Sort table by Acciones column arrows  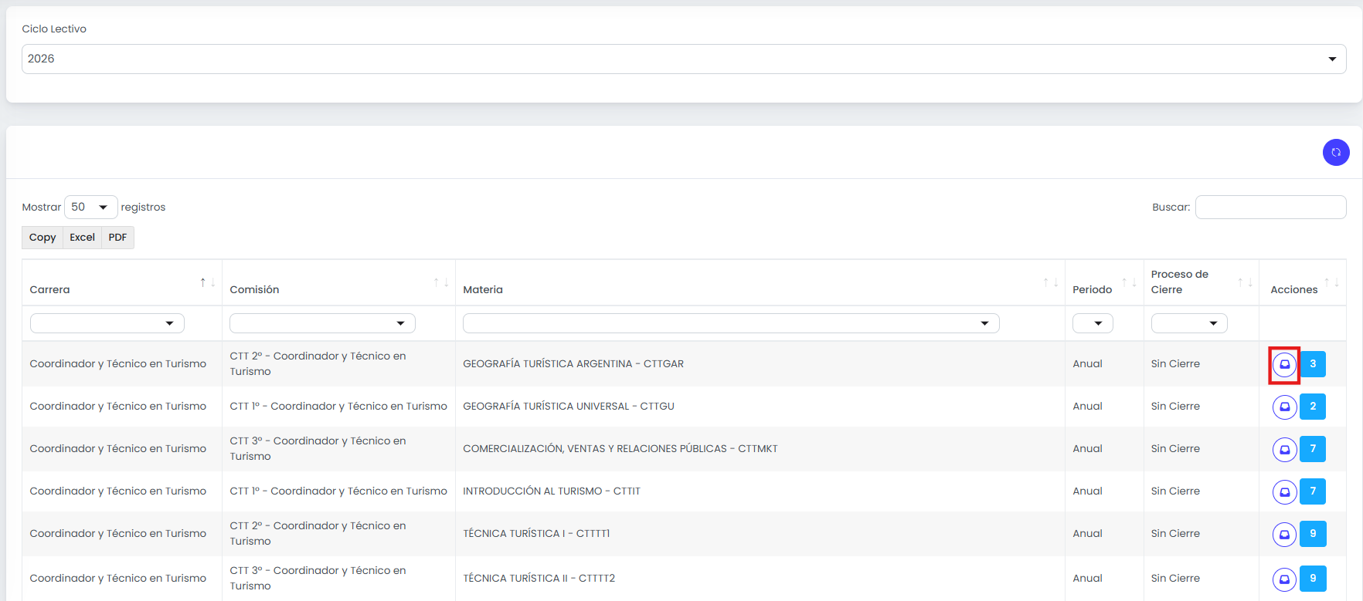pyautogui.click(x=1332, y=282)
